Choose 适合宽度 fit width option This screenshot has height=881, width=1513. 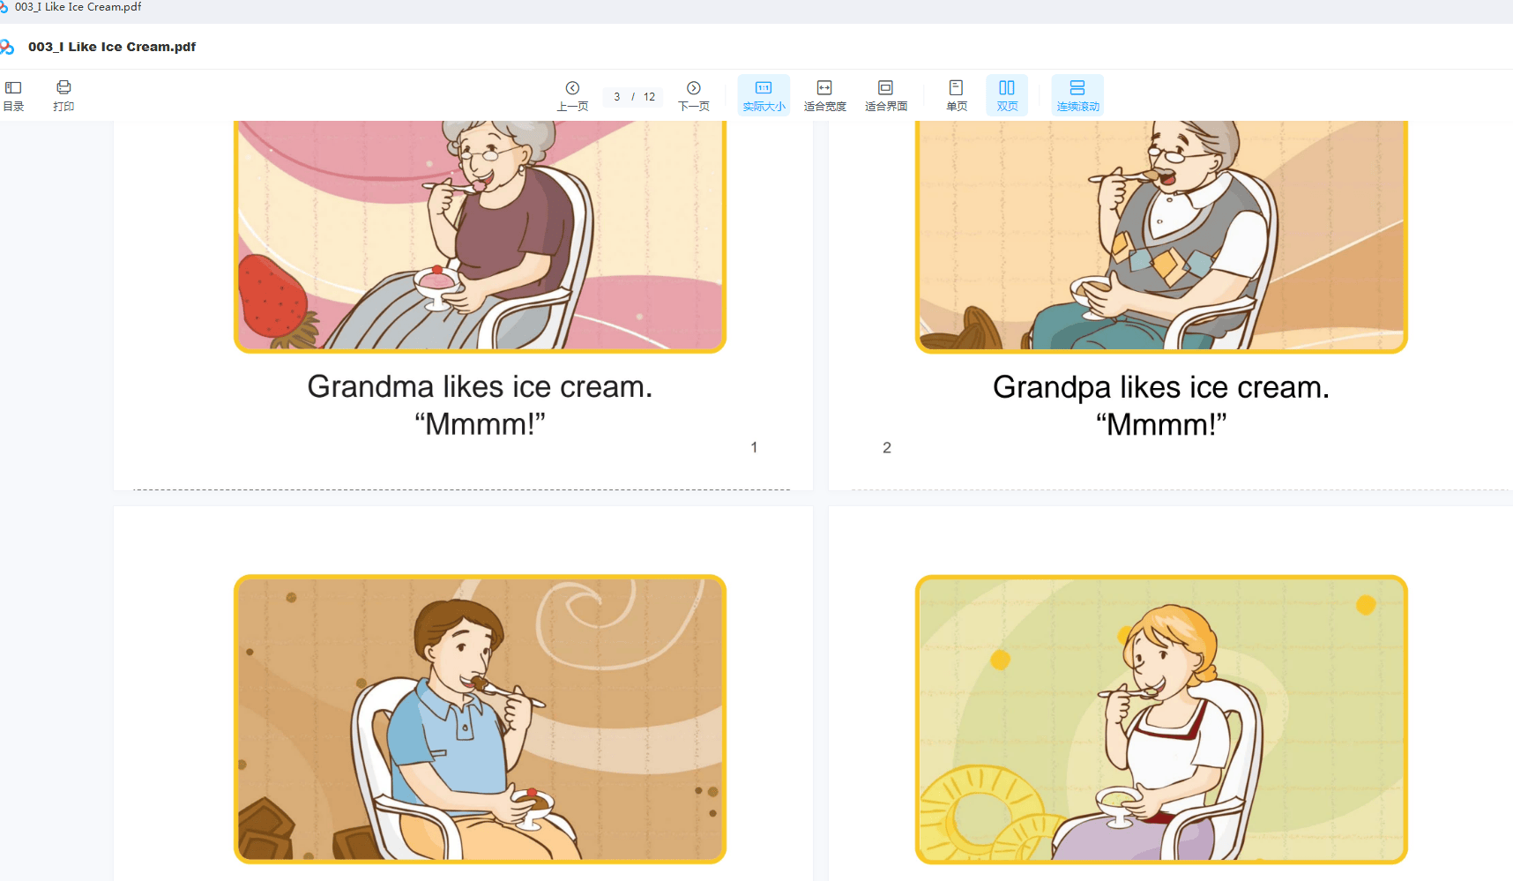tap(824, 95)
